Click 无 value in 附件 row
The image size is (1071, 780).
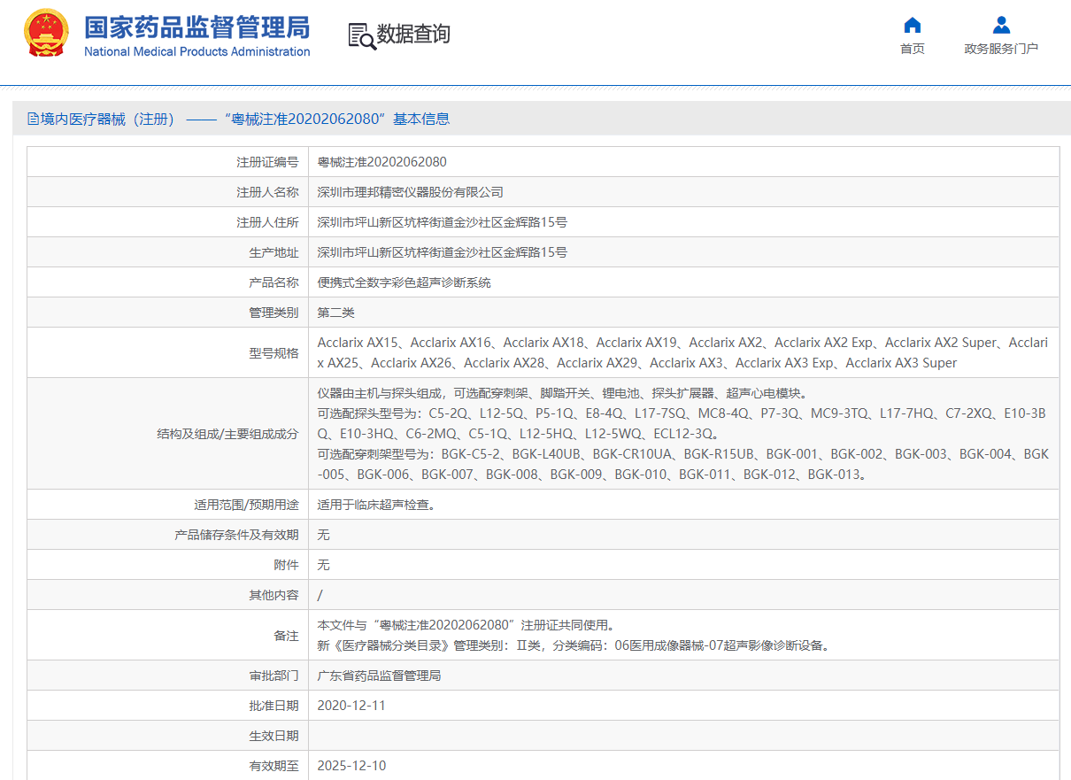(324, 565)
